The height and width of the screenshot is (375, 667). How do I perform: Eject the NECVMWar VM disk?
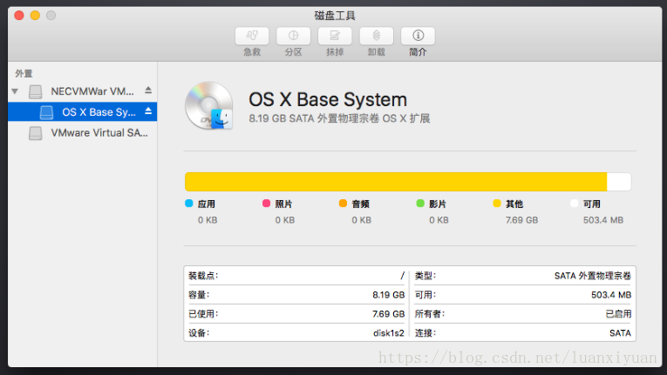[x=148, y=90]
